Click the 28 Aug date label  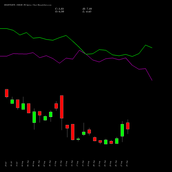tap(127, 164)
